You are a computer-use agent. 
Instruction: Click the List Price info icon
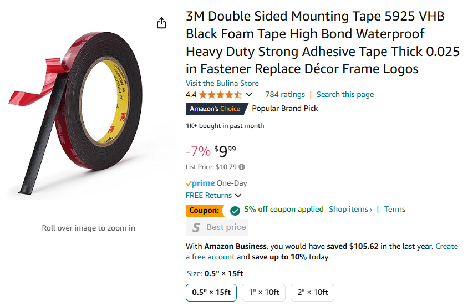click(242, 167)
